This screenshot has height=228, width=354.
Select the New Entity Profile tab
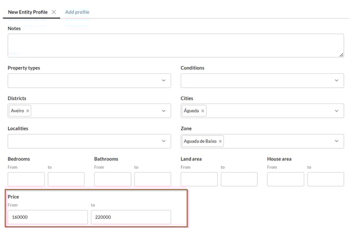tap(28, 12)
